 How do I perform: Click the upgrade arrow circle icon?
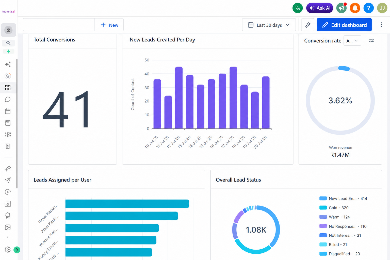[x=8, y=76]
